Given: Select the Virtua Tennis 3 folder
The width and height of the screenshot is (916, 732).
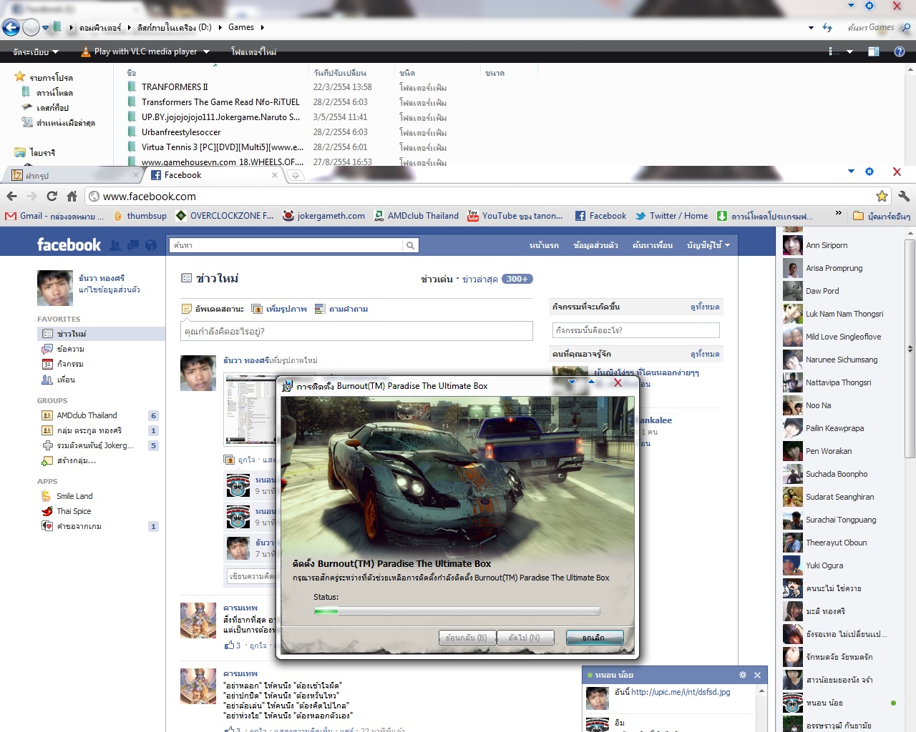Looking at the screenshot, I should coord(222,147).
